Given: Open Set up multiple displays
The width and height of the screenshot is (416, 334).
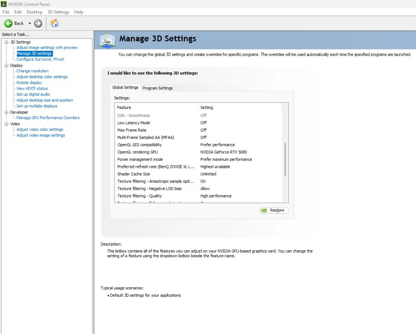Looking at the screenshot, I should 37,106.
